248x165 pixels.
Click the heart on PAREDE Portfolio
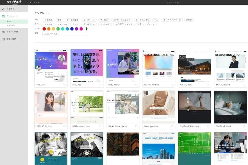tap(64, 127)
